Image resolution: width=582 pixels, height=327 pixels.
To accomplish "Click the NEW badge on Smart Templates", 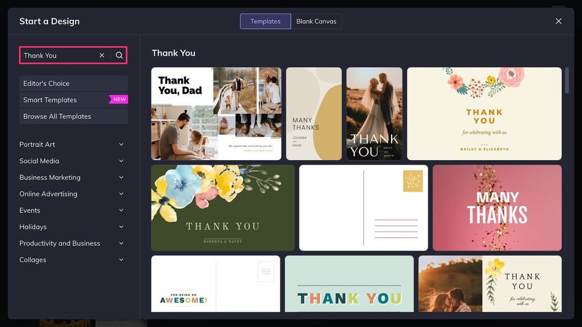I will coord(119,99).
